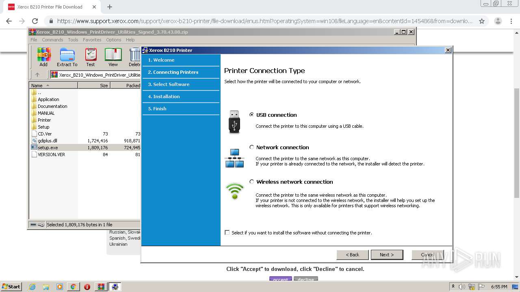Sort WinRAR file list by Packed column
This screenshot has height=292, width=520.
126,86
